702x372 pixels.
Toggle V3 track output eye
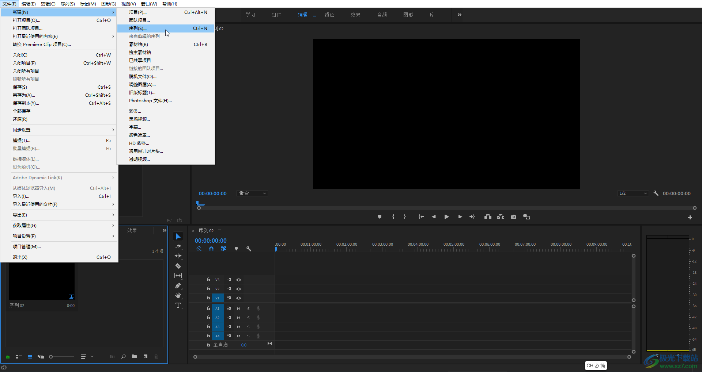(238, 280)
